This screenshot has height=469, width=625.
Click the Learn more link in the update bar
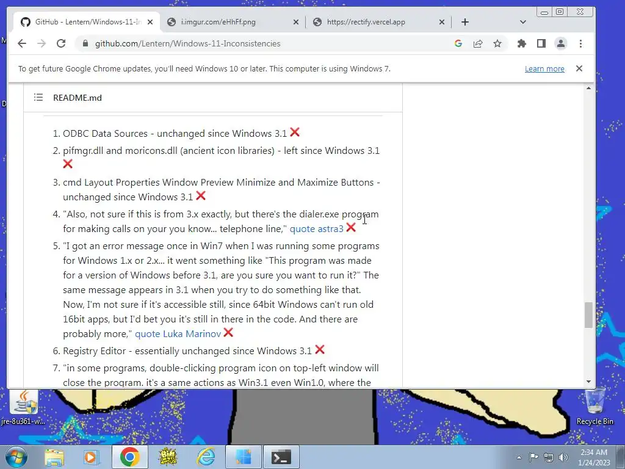click(x=544, y=68)
